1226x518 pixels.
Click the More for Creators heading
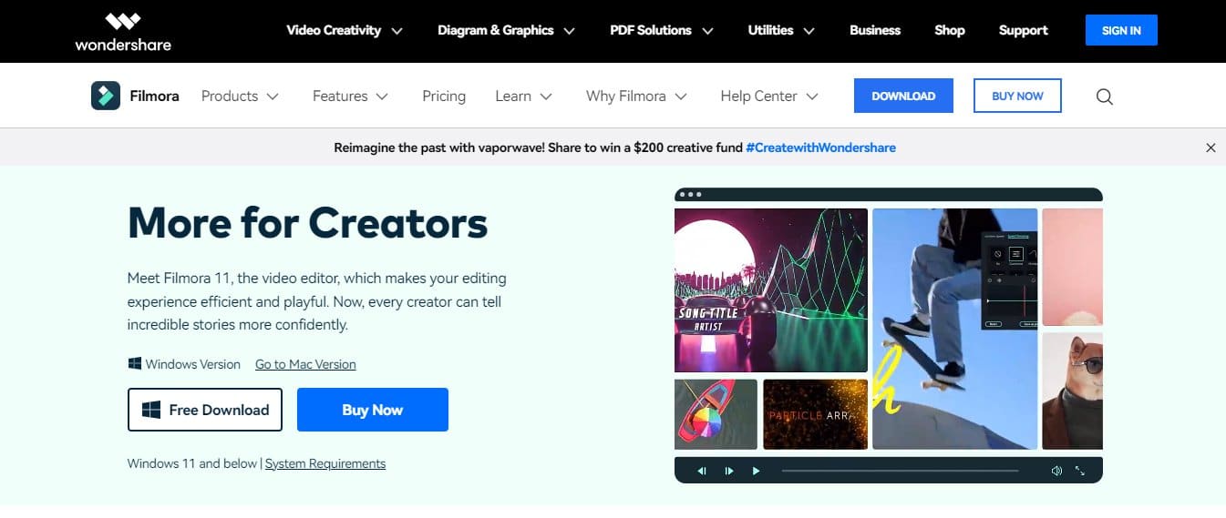(x=308, y=222)
